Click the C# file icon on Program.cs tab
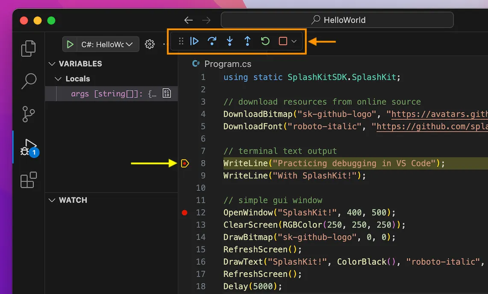This screenshot has height=294, width=488. pyautogui.click(x=196, y=64)
